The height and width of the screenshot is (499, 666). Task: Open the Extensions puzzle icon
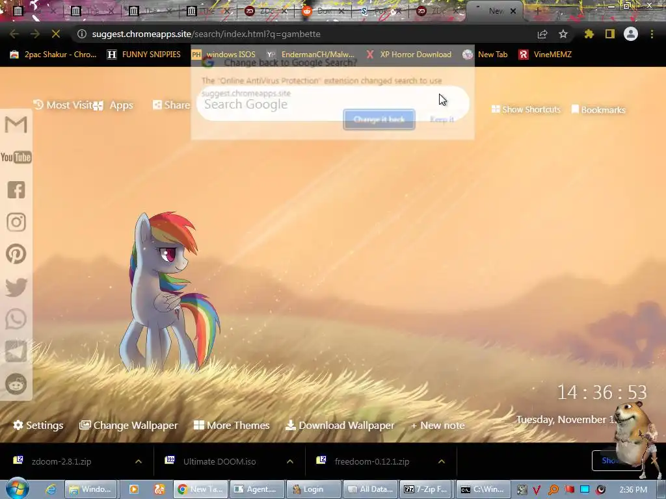coord(589,34)
